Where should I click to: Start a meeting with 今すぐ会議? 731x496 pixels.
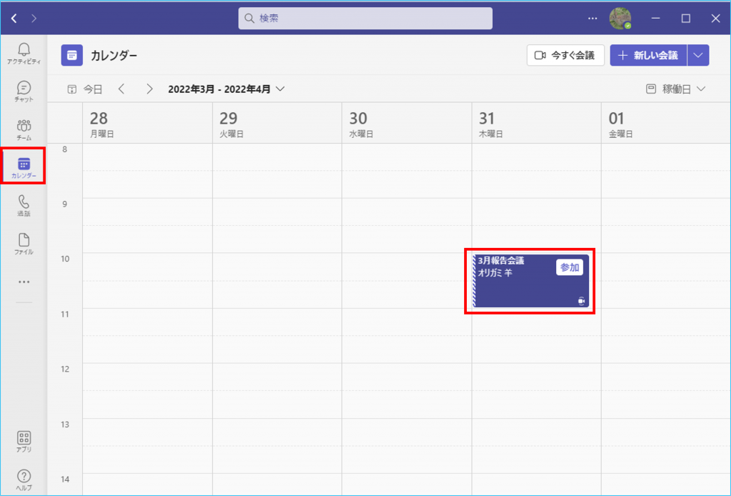565,55
